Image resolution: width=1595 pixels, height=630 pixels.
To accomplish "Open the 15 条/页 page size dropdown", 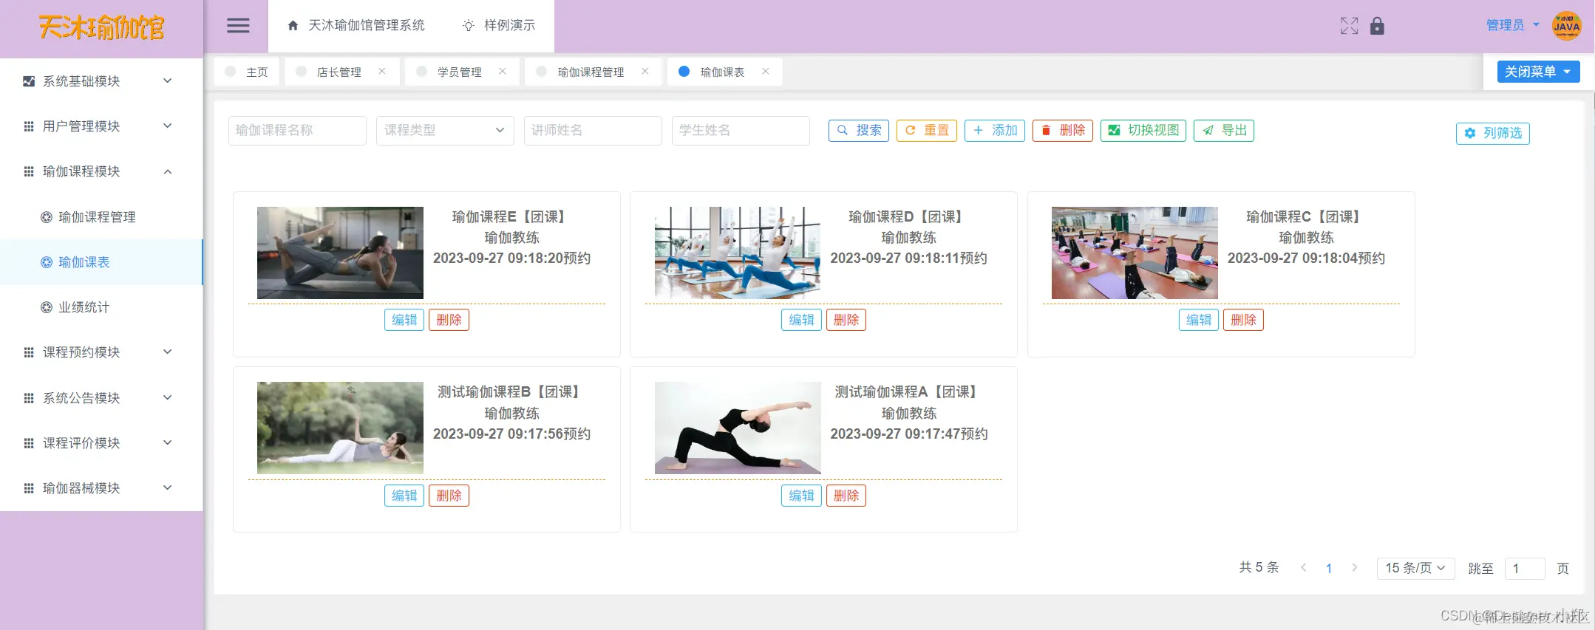I will pos(1415,568).
